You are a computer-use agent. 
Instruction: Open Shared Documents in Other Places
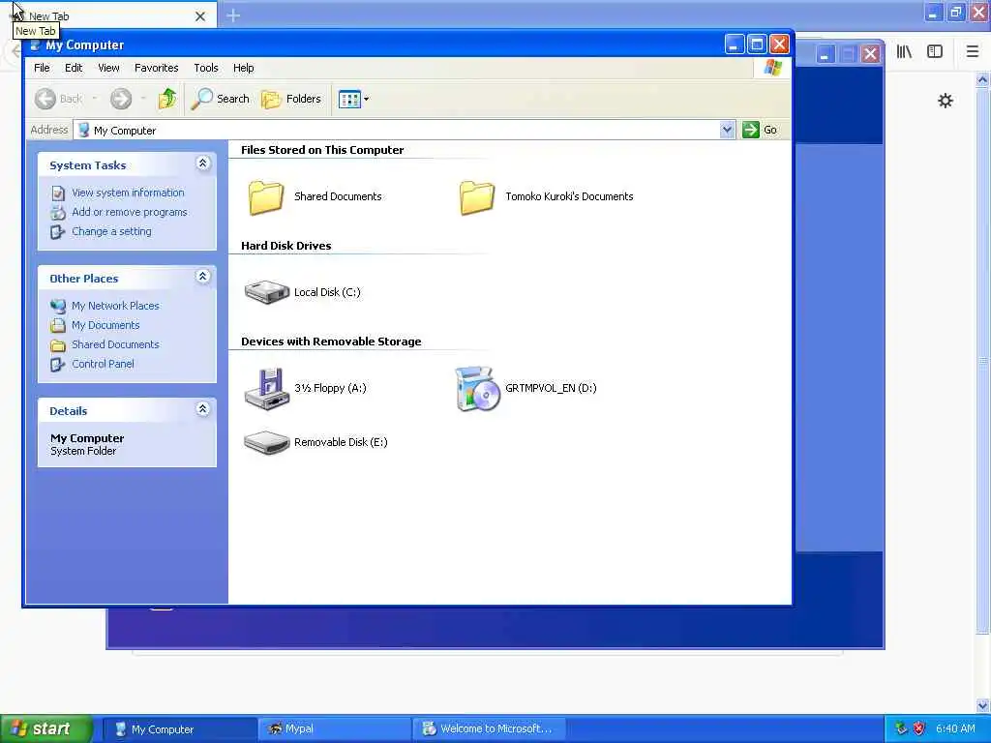tap(115, 344)
